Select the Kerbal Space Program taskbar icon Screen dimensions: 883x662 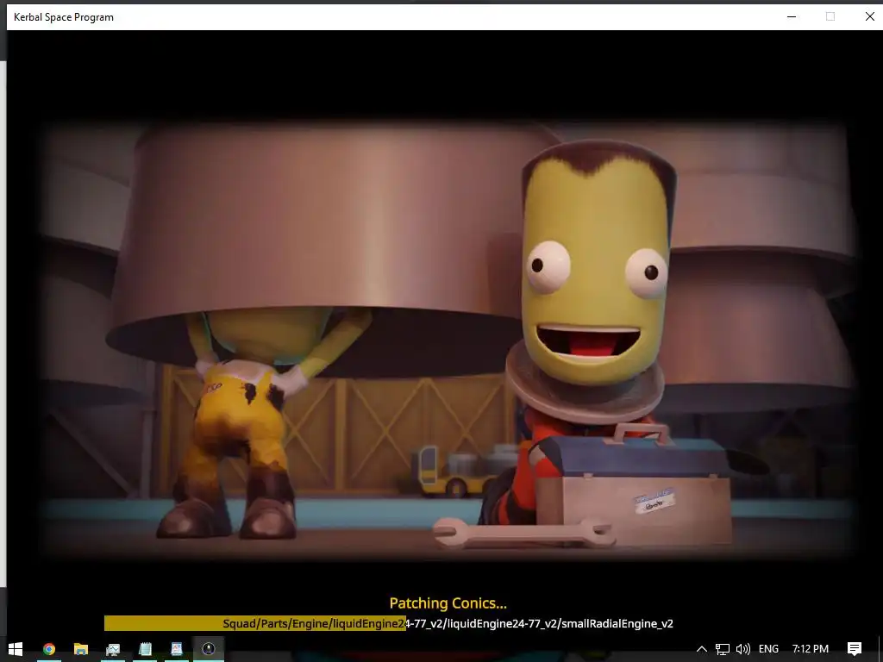[x=209, y=649]
